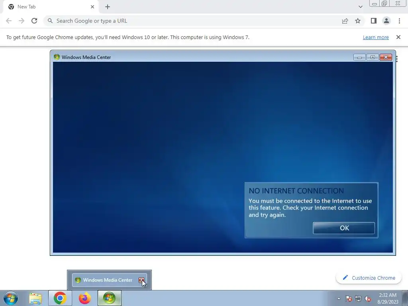Open the Learn more link

coord(376,37)
